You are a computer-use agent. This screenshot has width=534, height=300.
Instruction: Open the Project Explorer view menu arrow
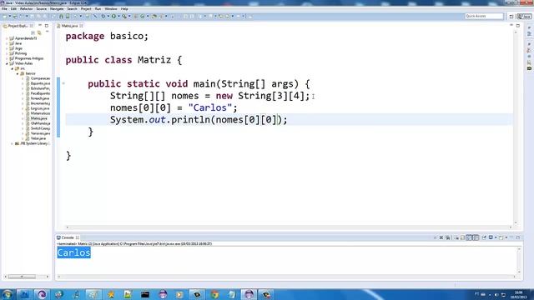point(47,32)
